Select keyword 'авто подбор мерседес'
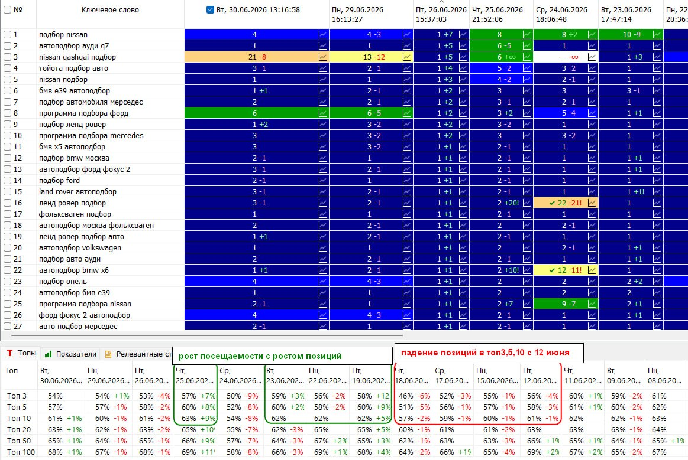This screenshot has height=460, width=688. [78, 327]
